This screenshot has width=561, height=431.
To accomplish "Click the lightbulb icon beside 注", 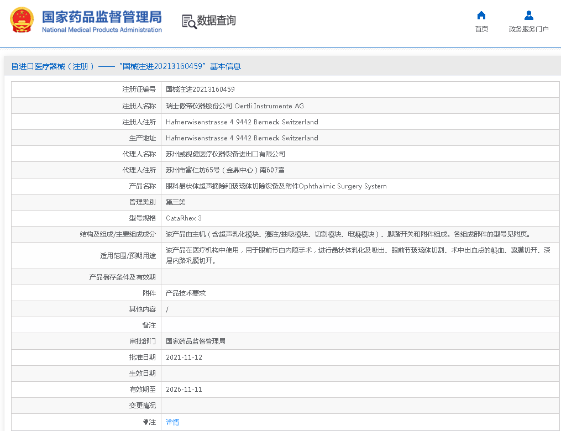I will [x=146, y=422].
